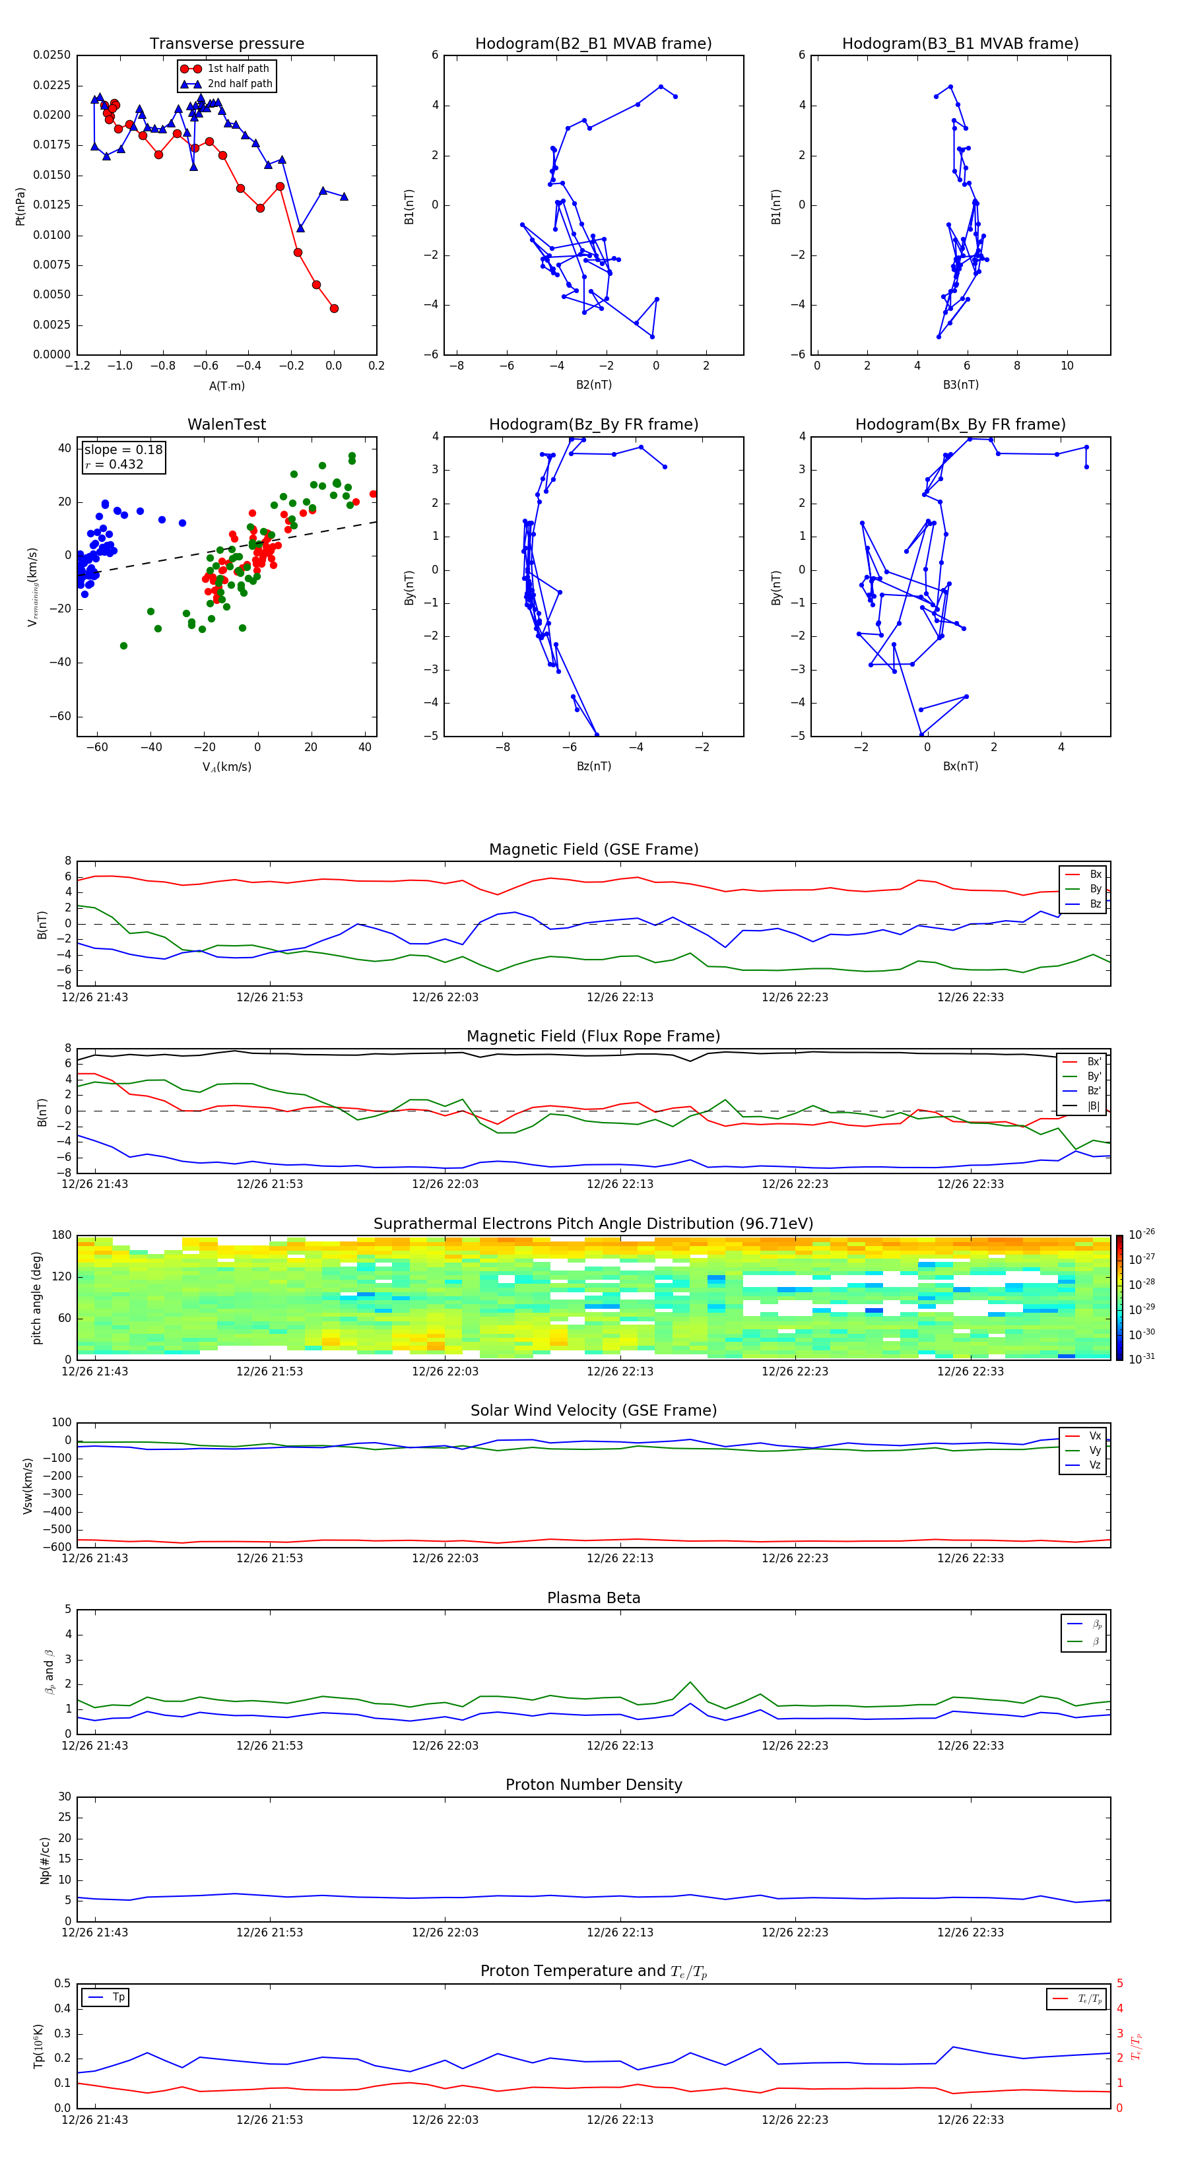The width and height of the screenshot is (1188, 2178).
Task: Click the "Hodogram(B2_B1 MVAB frame)" title
Action: pos(593,44)
